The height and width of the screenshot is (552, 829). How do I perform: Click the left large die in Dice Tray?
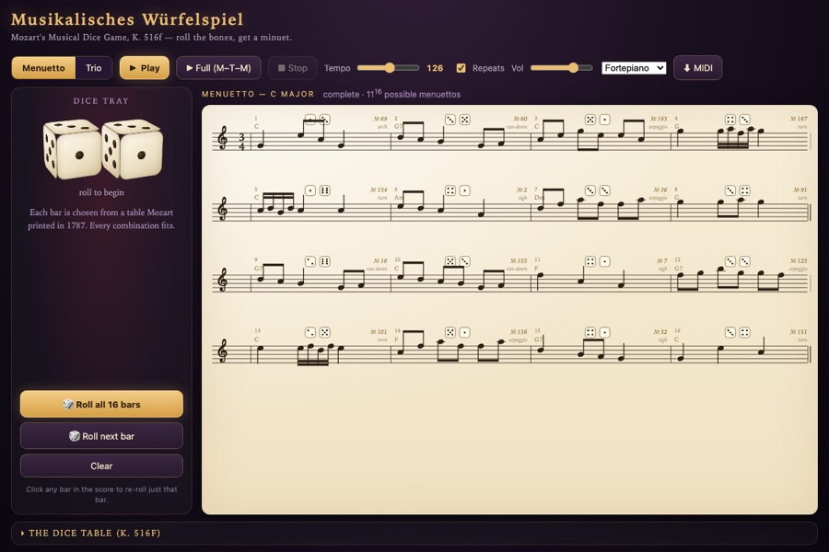[71, 149]
